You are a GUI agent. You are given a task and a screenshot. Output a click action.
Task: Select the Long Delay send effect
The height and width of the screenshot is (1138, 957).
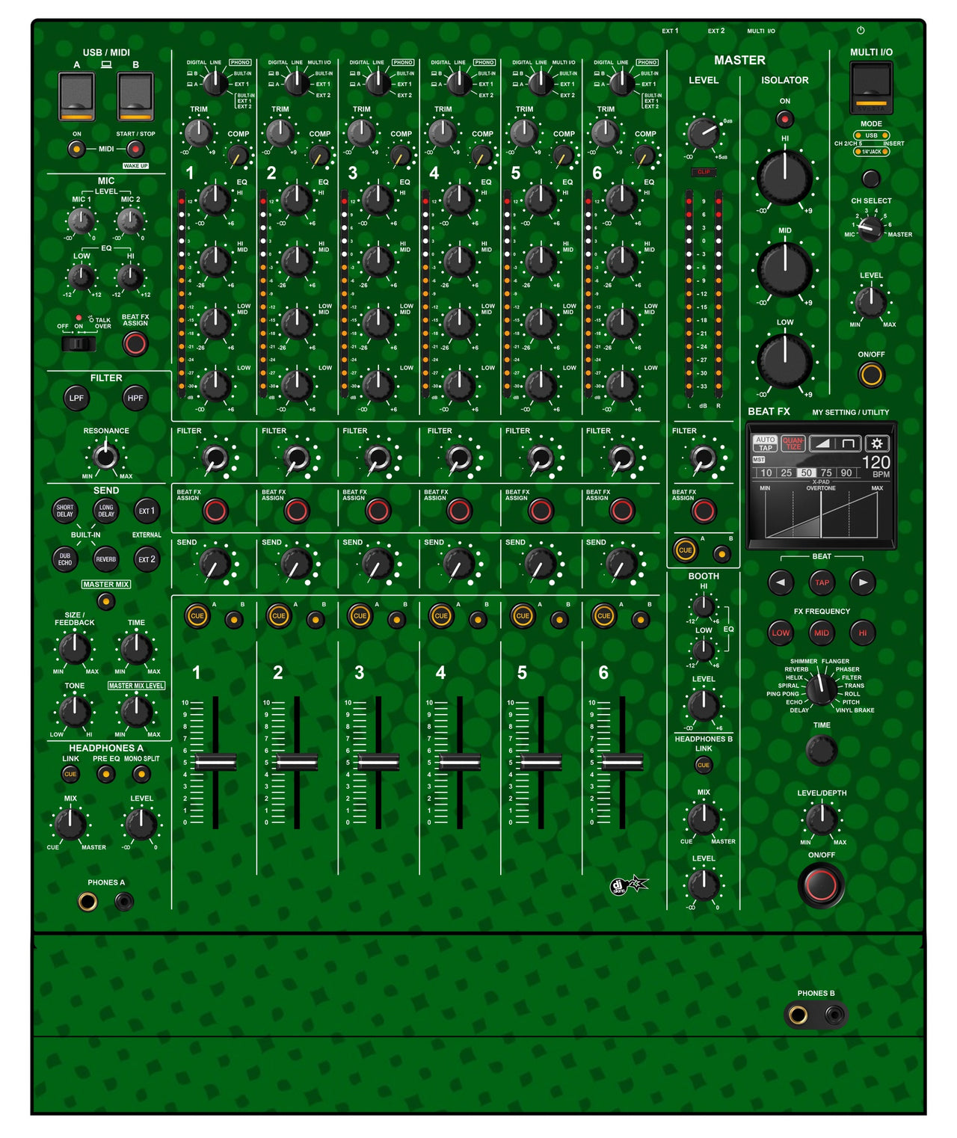pos(106,511)
